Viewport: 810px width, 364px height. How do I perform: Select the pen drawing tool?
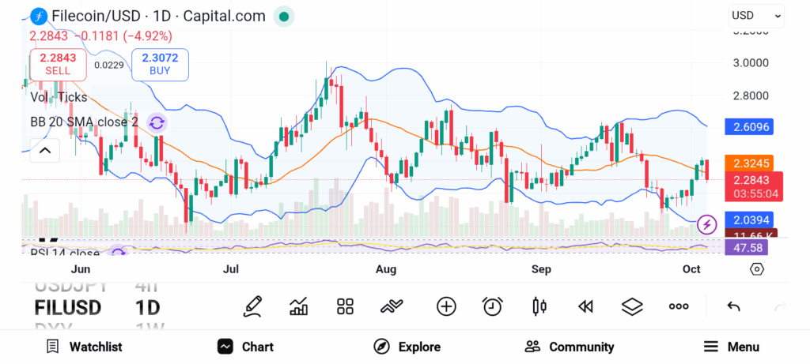252,306
